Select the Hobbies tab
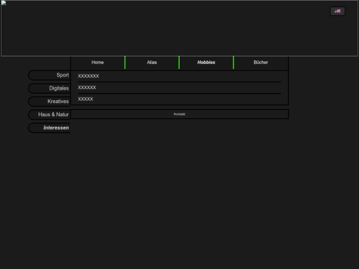Screen dimensions: 359x269 click(x=206, y=62)
